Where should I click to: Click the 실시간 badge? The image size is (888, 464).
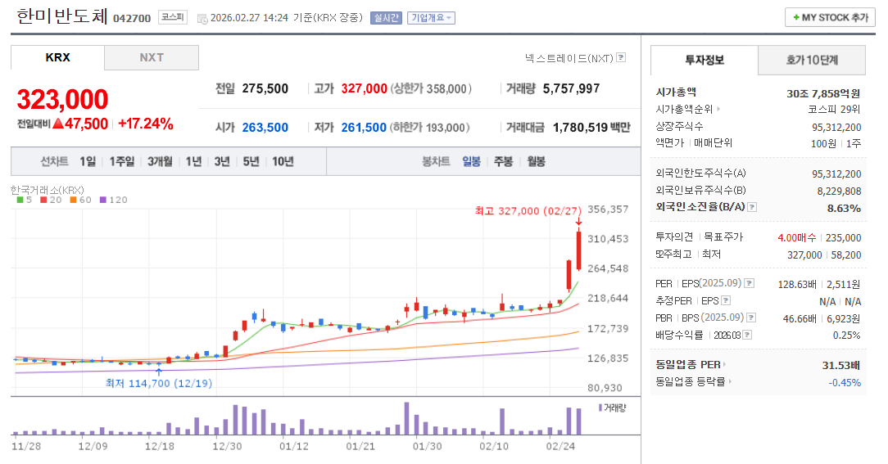pyautogui.click(x=386, y=18)
